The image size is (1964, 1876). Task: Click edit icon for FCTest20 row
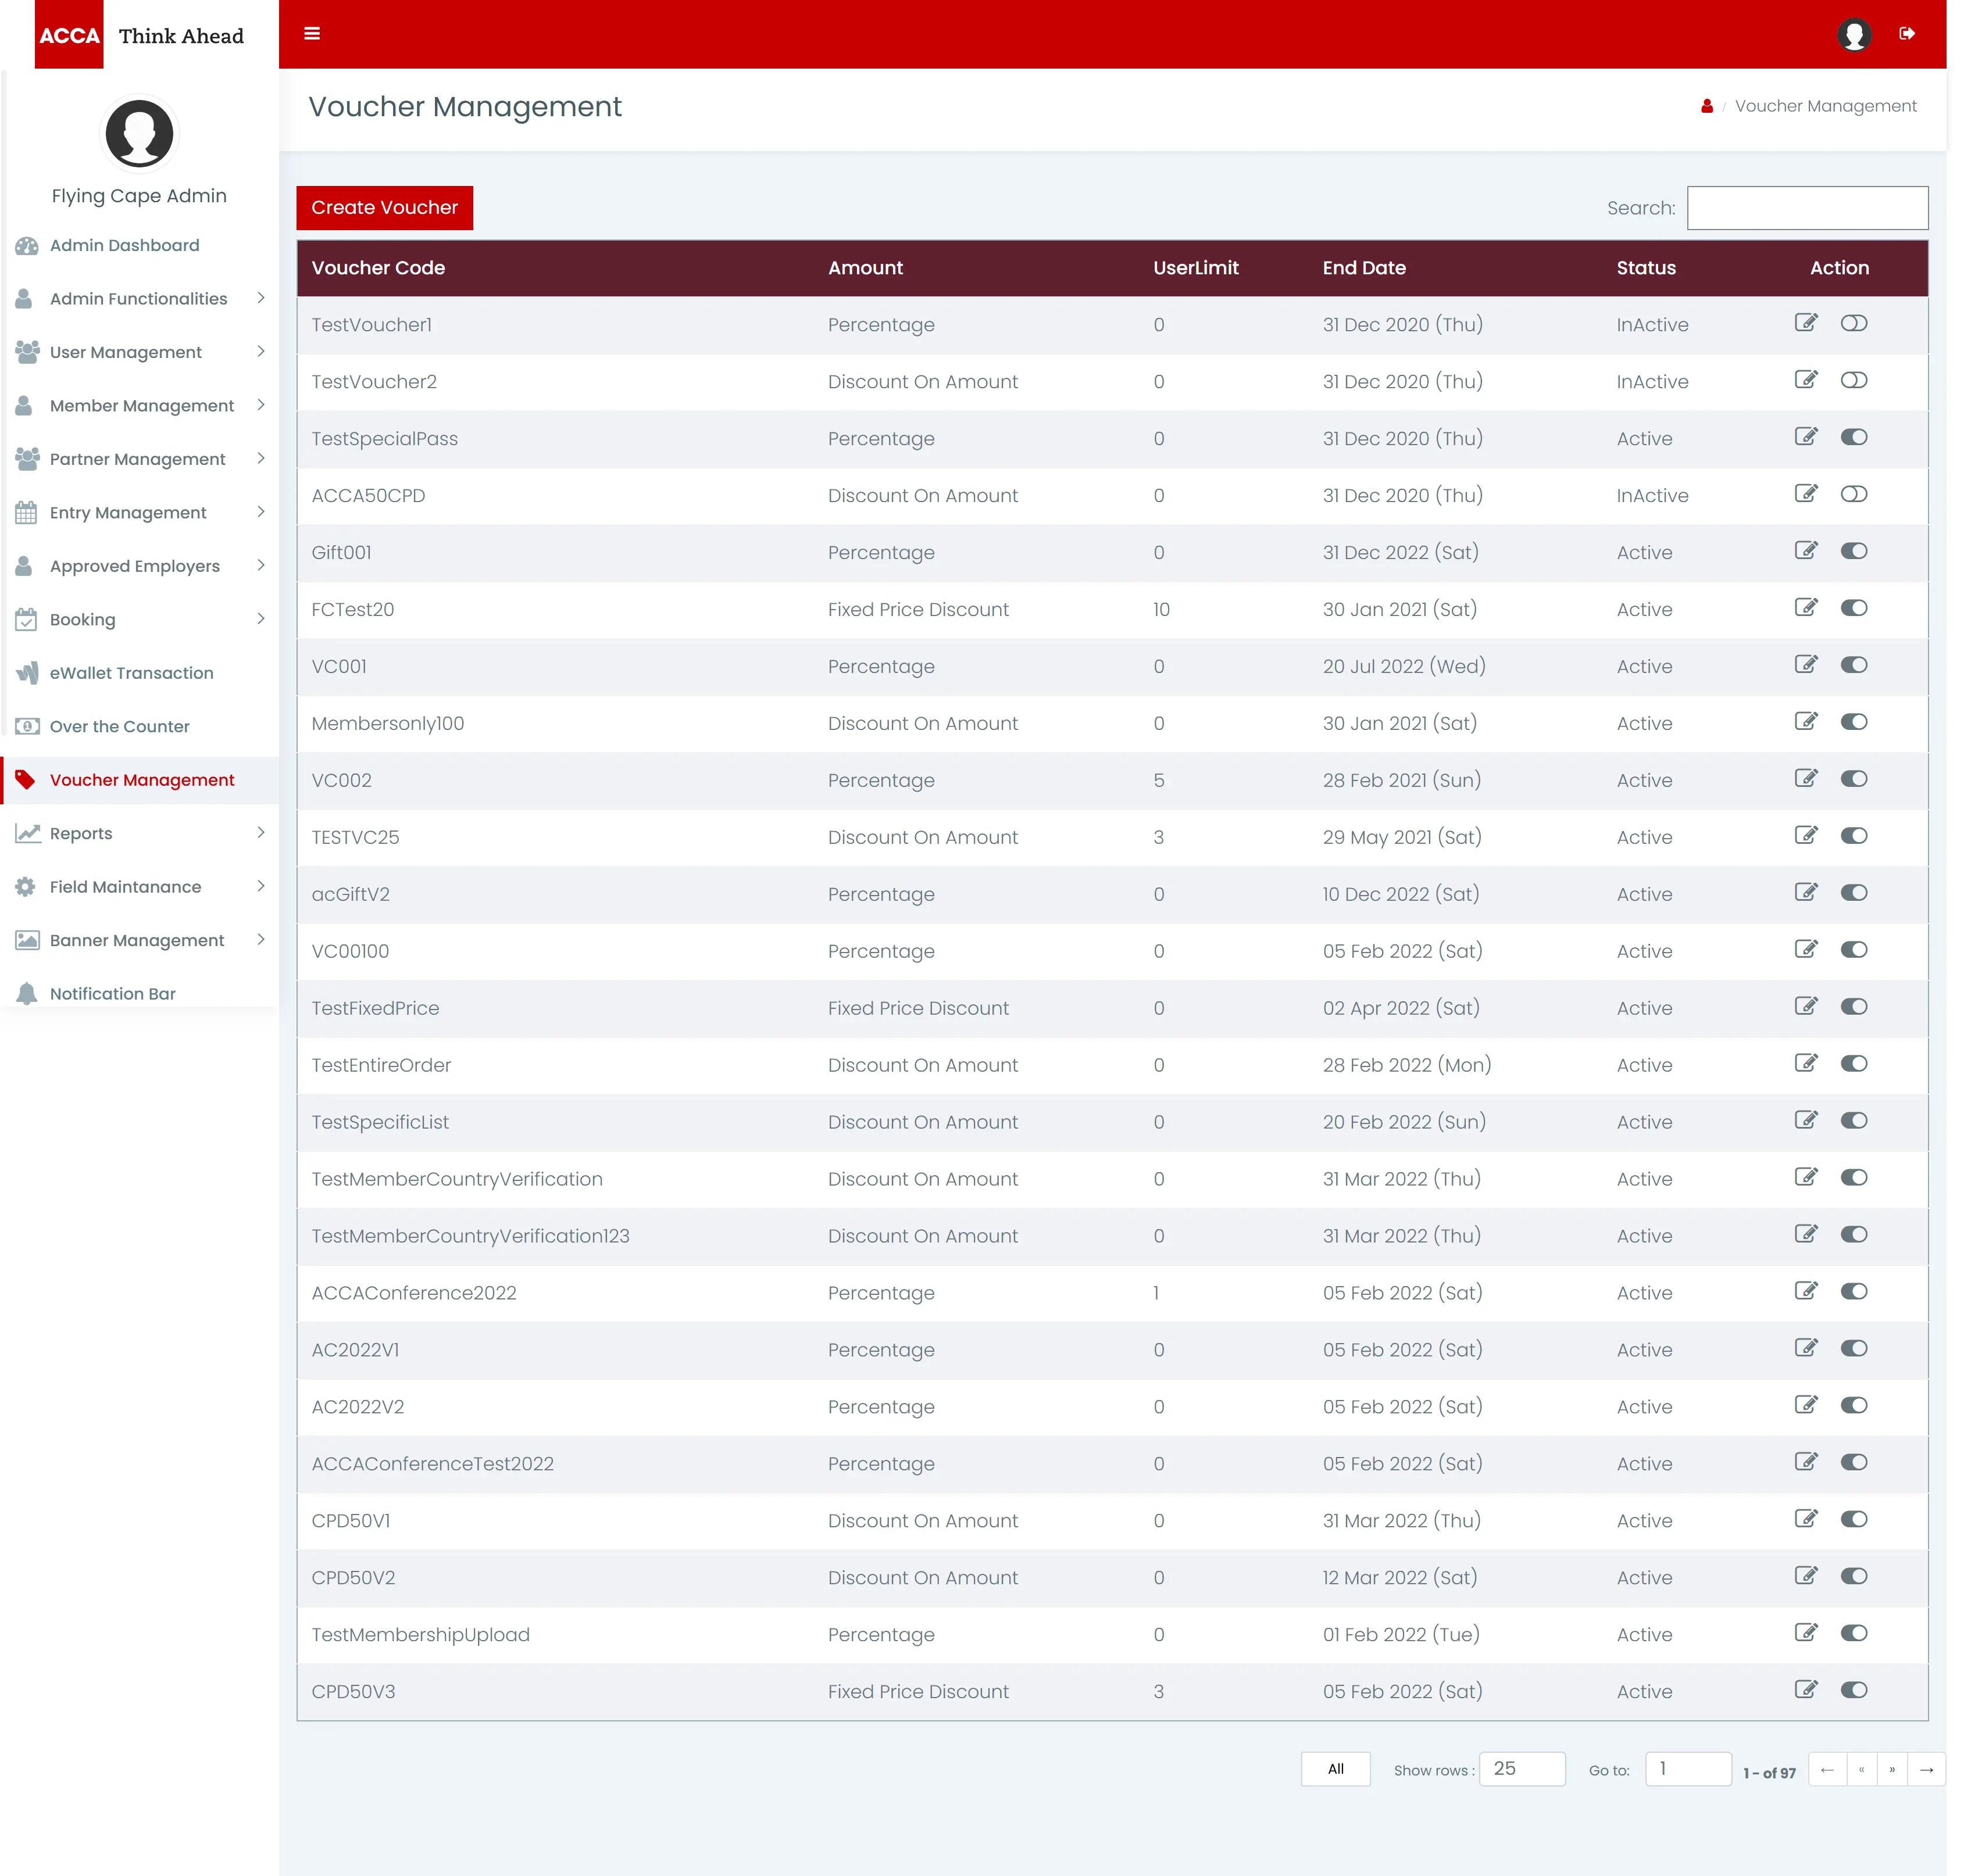(1805, 608)
